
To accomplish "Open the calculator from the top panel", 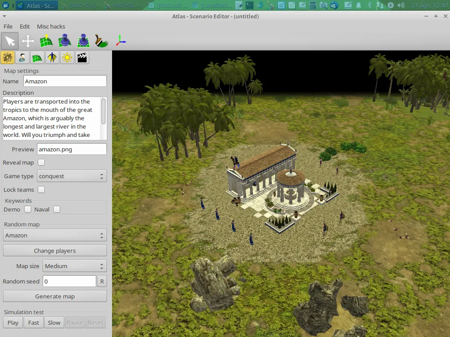I will [313, 5].
